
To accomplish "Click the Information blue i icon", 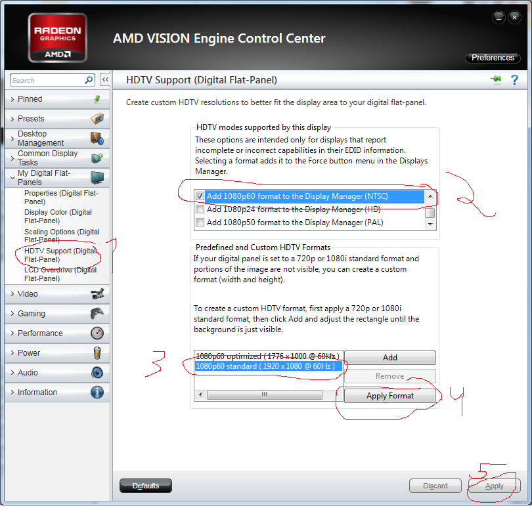I will coord(97,393).
